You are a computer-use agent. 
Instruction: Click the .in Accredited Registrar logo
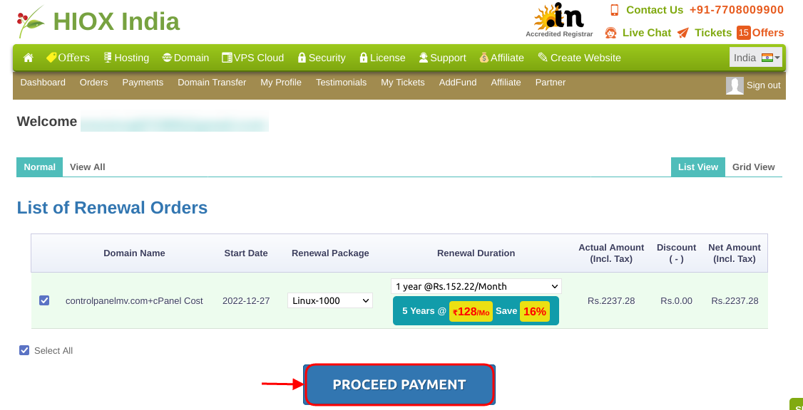[559, 20]
